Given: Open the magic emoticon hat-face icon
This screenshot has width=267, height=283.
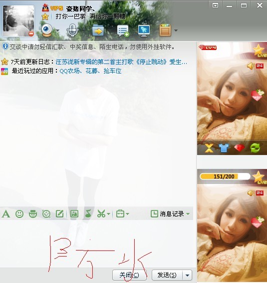Looking at the screenshot, I should pyautogui.click(x=33, y=214).
